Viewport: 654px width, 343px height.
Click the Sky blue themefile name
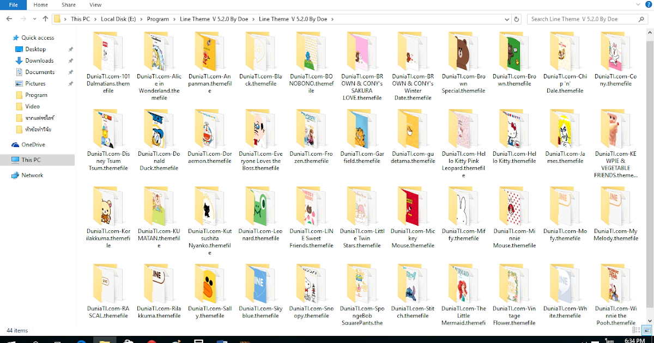(261, 312)
